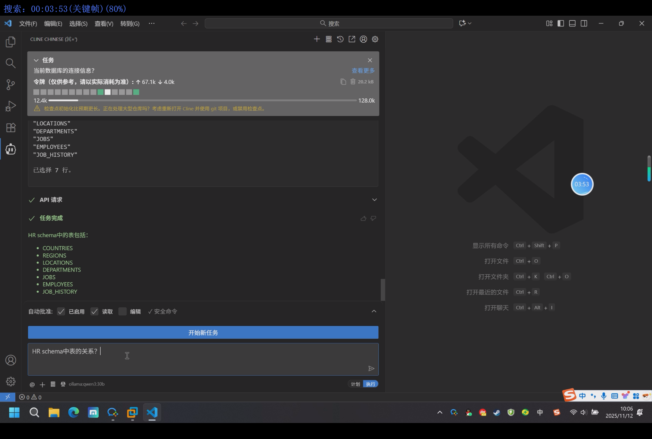Collapse the 任务 header chevron

(x=36, y=60)
